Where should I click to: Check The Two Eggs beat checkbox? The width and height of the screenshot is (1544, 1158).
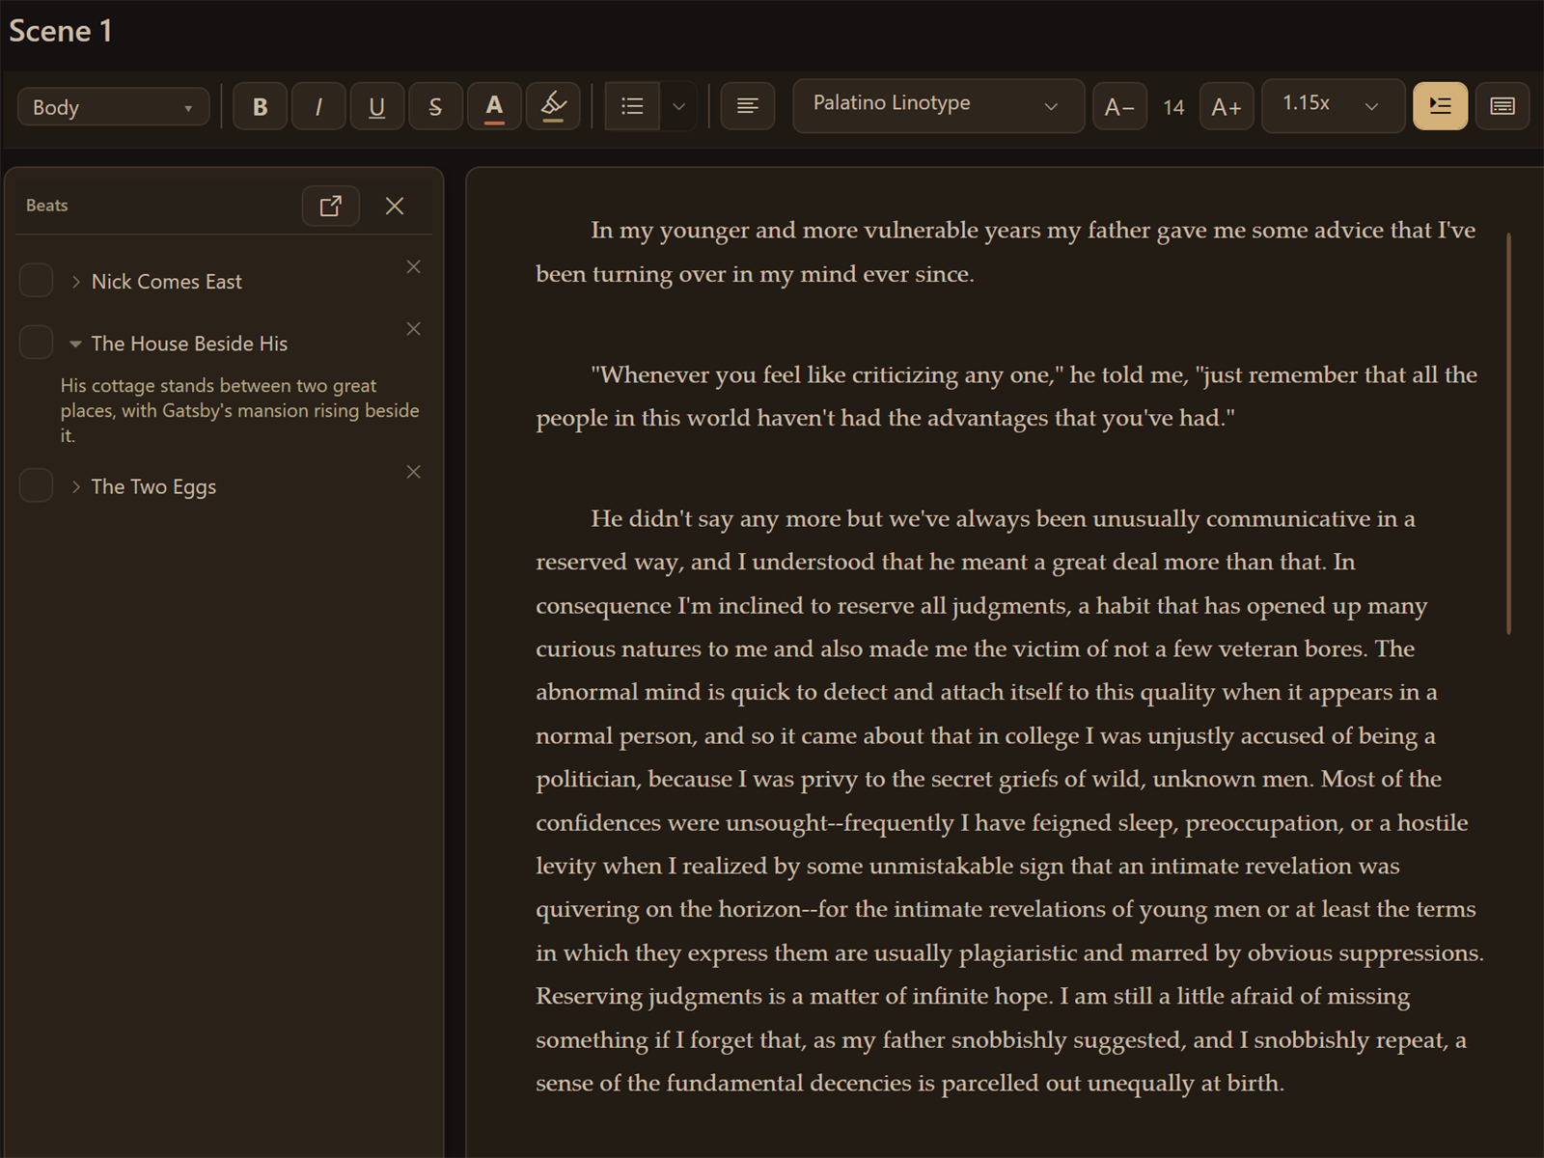coord(37,485)
